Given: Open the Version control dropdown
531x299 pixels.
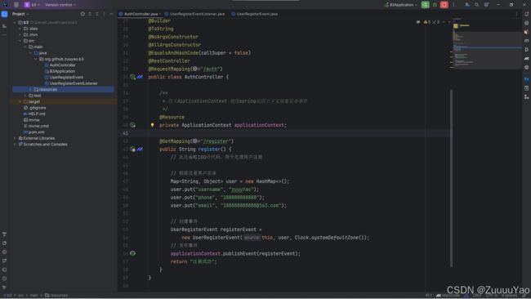Looking at the screenshot, I should [x=60, y=5].
